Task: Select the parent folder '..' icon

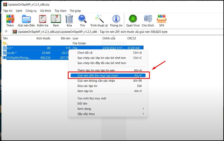Action: (x=4, y=43)
